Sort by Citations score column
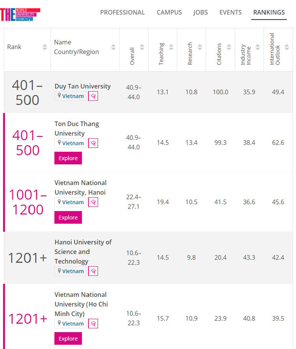This screenshot has height=349, width=296. coord(229,47)
